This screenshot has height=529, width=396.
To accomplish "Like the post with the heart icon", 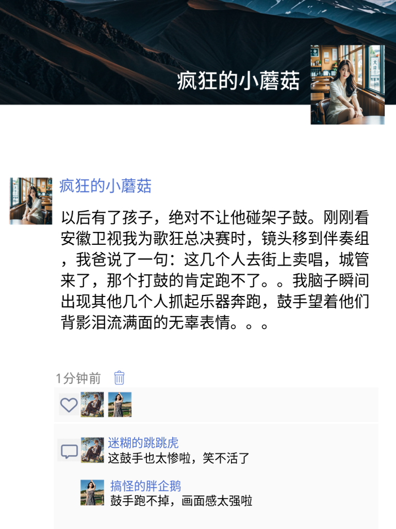I will (x=69, y=404).
